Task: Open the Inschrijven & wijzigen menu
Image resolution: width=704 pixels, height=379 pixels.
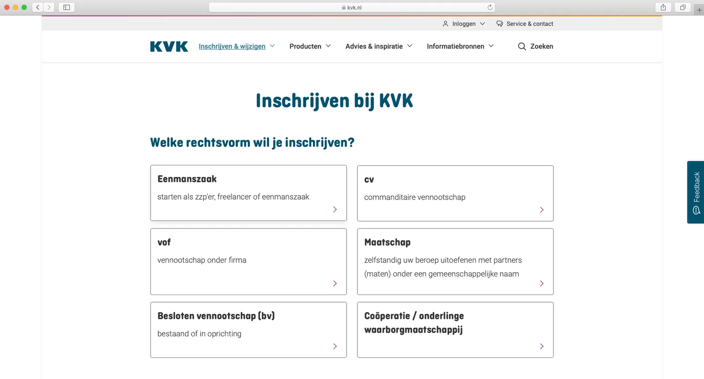Action: click(232, 46)
